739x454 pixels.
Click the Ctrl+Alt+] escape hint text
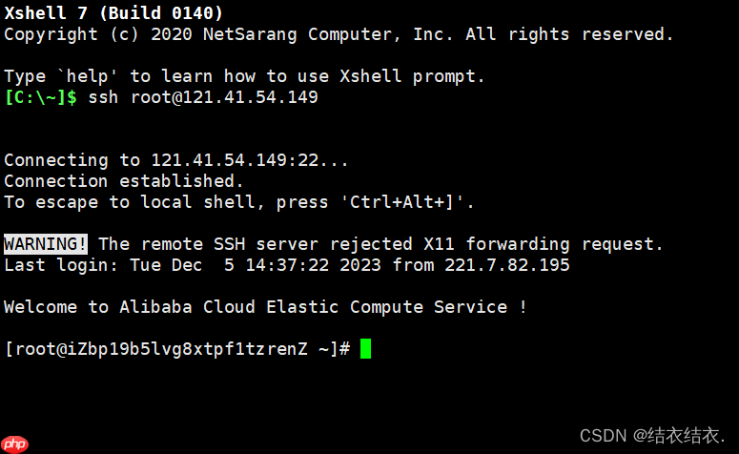point(401,202)
